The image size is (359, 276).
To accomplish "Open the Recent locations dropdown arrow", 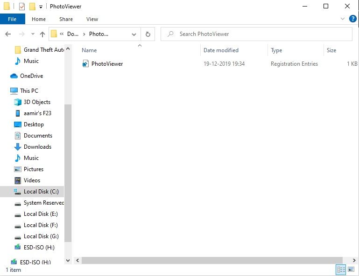I will 33,34.
